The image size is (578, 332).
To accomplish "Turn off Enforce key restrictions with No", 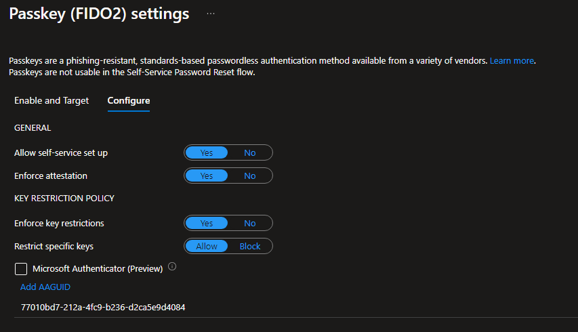I will 250,224.
